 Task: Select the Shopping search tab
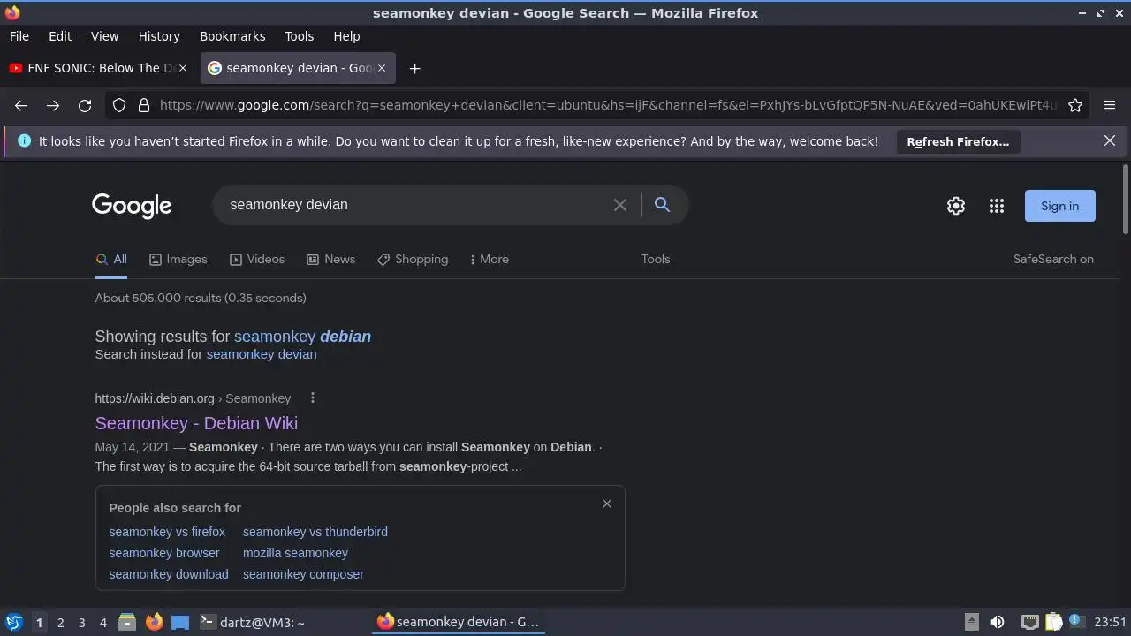tap(413, 259)
